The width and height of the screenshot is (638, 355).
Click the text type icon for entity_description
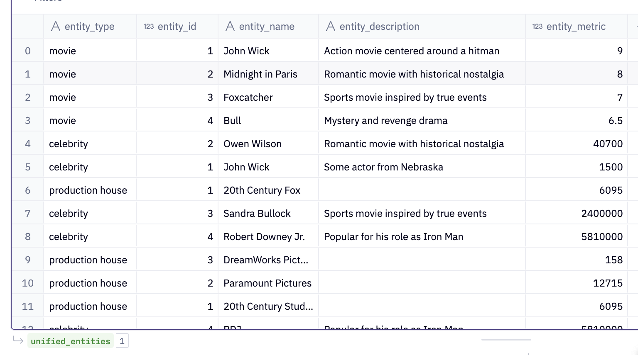pos(331,27)
